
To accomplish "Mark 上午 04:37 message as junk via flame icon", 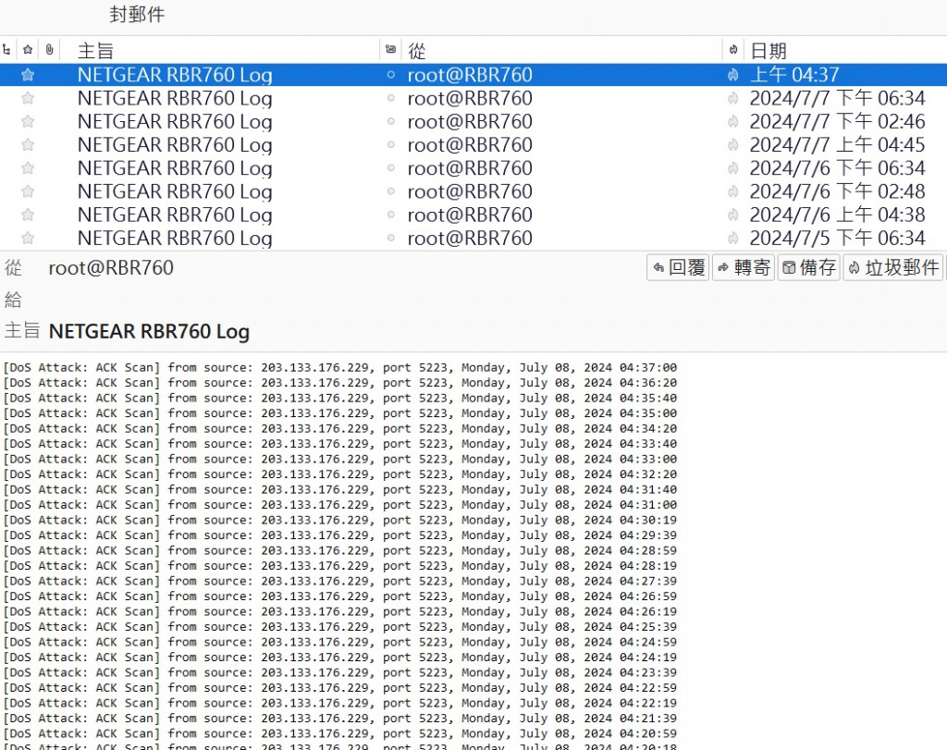I will (x=733, y=75).
